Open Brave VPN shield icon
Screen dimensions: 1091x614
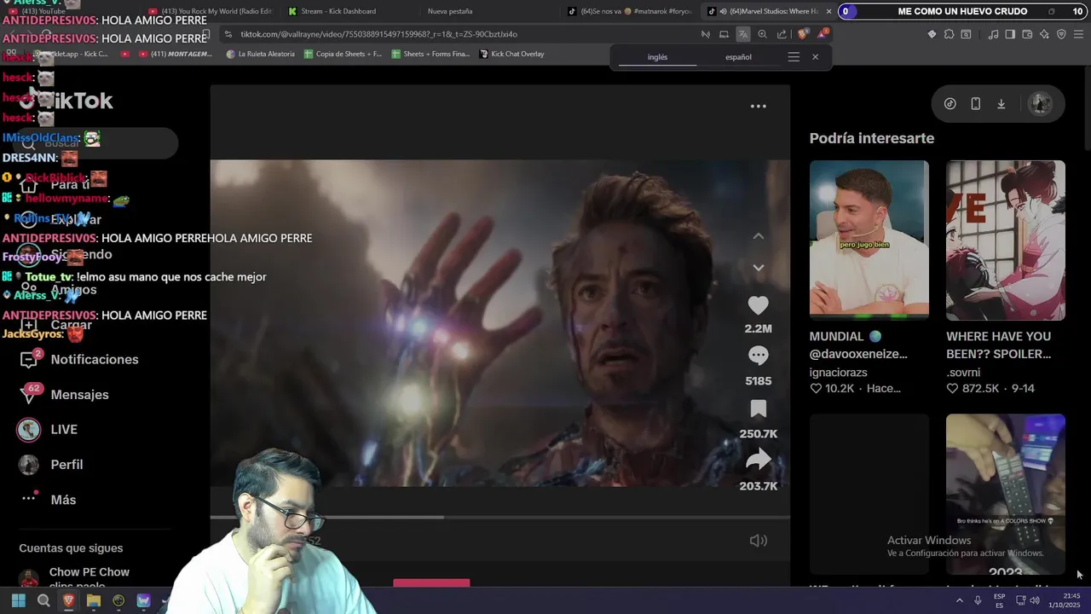pyautogui.click(x=1061, y=34)
